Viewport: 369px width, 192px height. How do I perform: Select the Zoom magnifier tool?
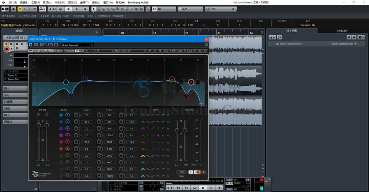point(117,9)
